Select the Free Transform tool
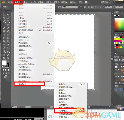 8,38
